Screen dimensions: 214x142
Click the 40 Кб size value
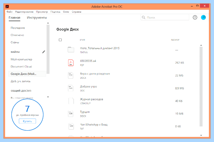coord(179,101)
